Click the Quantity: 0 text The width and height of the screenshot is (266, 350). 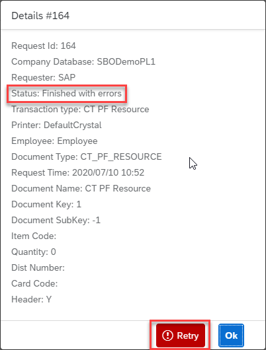(34, 252)
